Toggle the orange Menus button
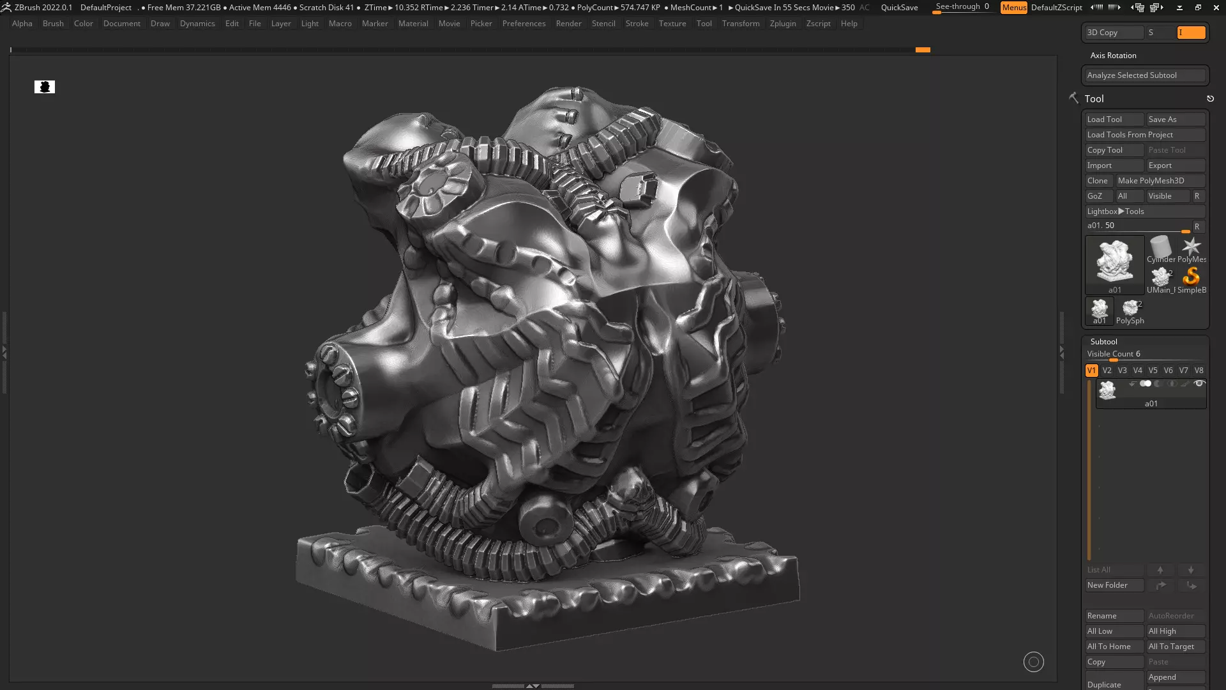 (1014, 8)
